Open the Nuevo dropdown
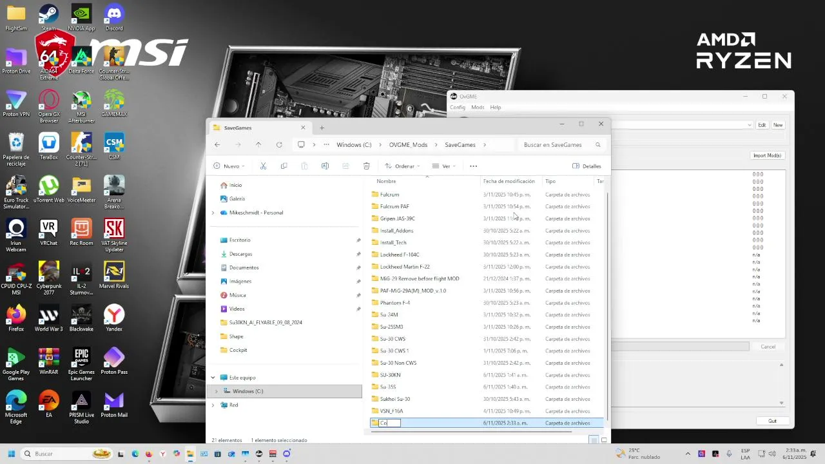825x464 pixels. pos(229,166)
